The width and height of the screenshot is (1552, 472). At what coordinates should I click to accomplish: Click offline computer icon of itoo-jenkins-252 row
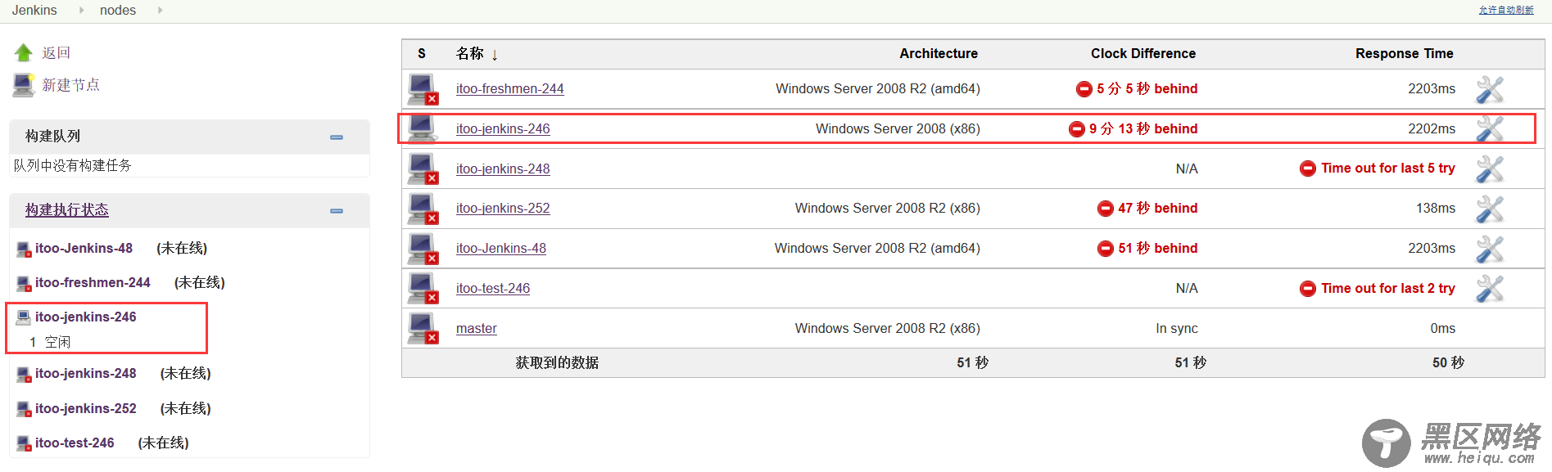pos(423,209)
